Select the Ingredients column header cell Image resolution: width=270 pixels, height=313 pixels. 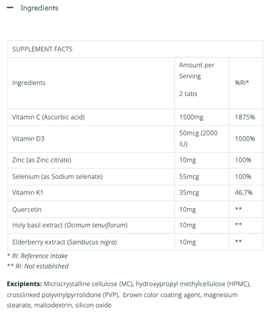[29, 83]
